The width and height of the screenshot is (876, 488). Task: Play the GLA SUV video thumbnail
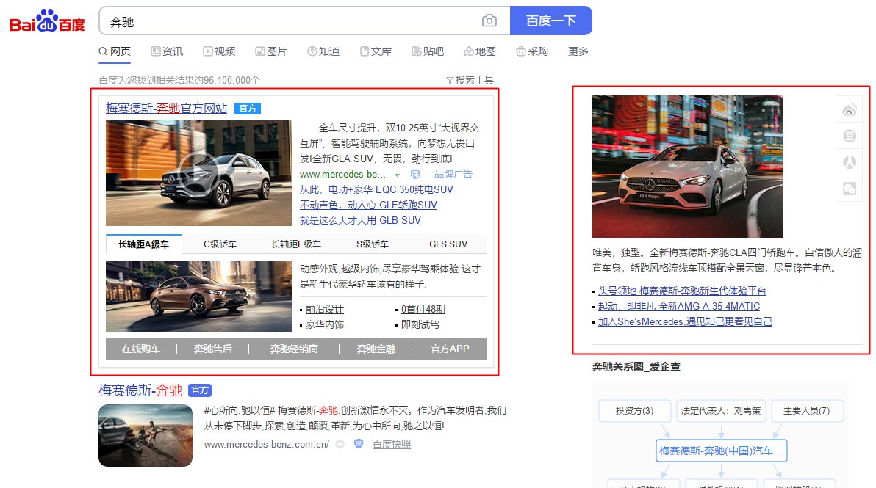pos(199,173)
